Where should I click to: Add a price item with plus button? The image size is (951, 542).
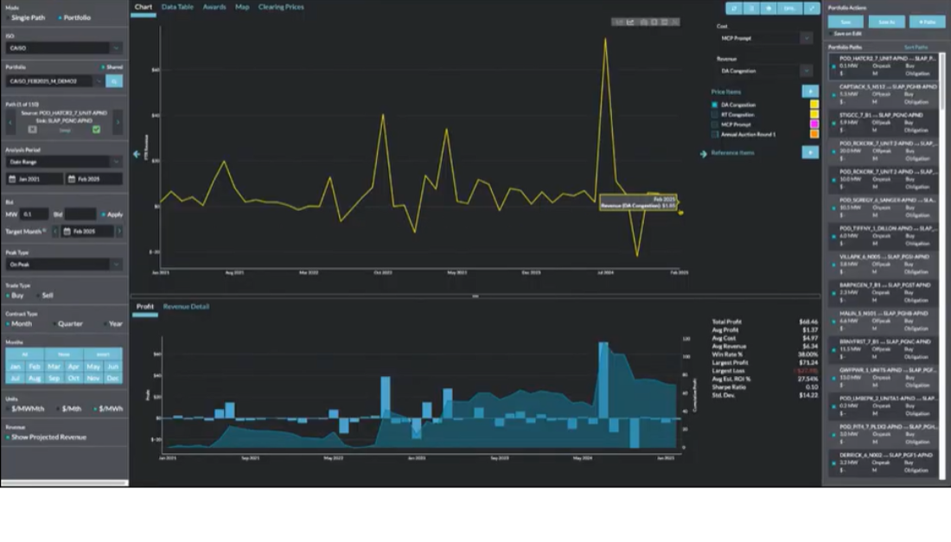[x=809, y=91]
